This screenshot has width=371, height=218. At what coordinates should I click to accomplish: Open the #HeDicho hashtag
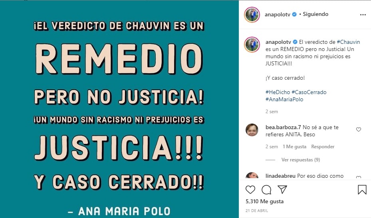(278, 92)
